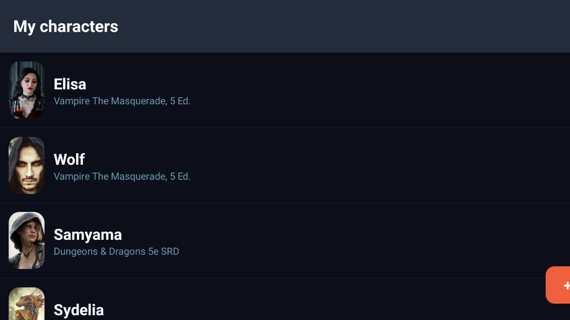Open Wolf's character sheet row
Screen dimensions: 570x320
pyautogui.click(x=301, y=166)
